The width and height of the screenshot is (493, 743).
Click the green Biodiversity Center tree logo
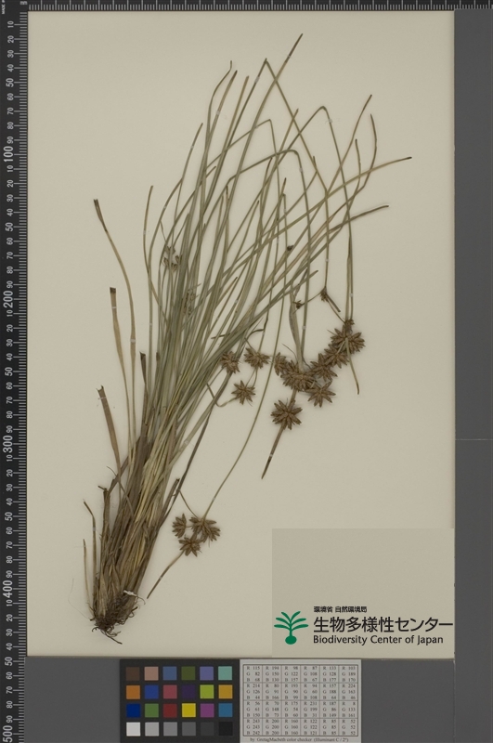pos(291,628)
